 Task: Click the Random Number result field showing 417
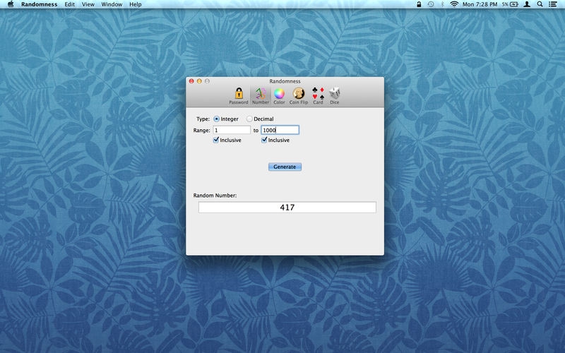287,207
